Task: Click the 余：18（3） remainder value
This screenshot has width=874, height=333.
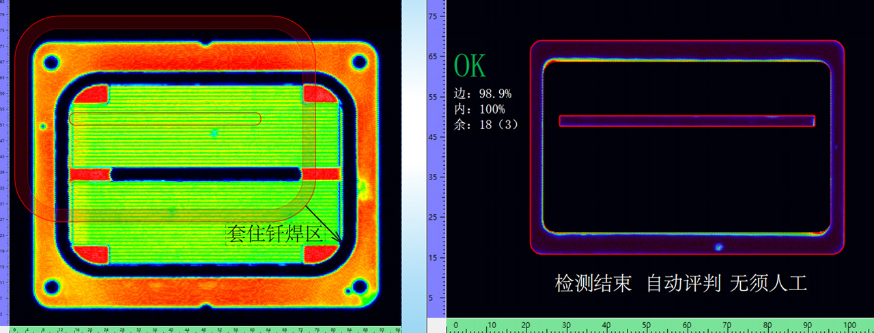Action: pyautogui.click(x=486, y=125)
